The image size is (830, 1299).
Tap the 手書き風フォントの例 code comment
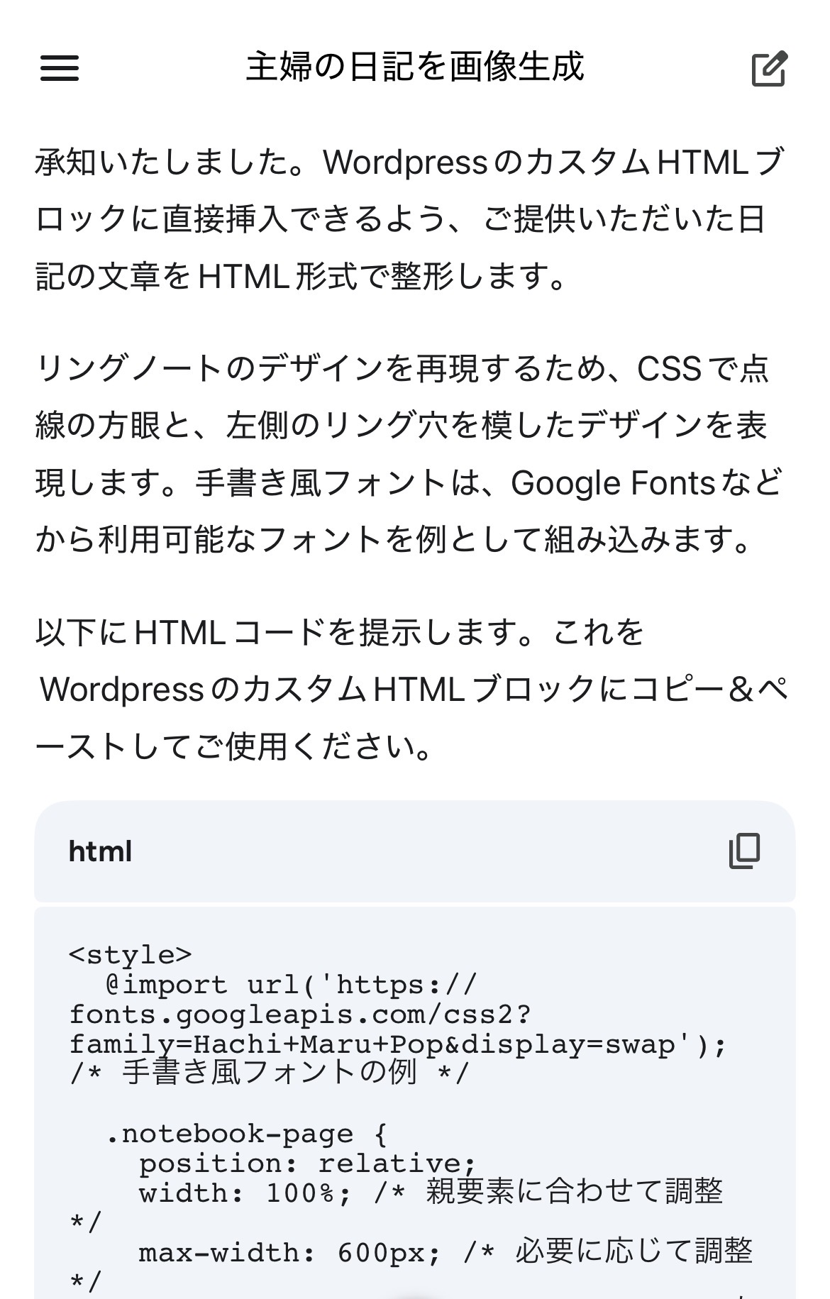(270, 1073)
